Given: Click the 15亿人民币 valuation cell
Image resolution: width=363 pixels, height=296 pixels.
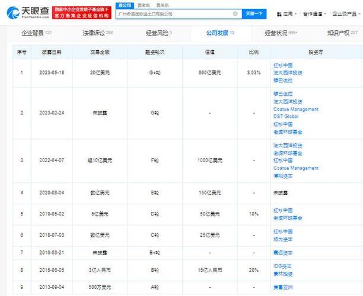Looking at the screenshot, I should [210, 270].
